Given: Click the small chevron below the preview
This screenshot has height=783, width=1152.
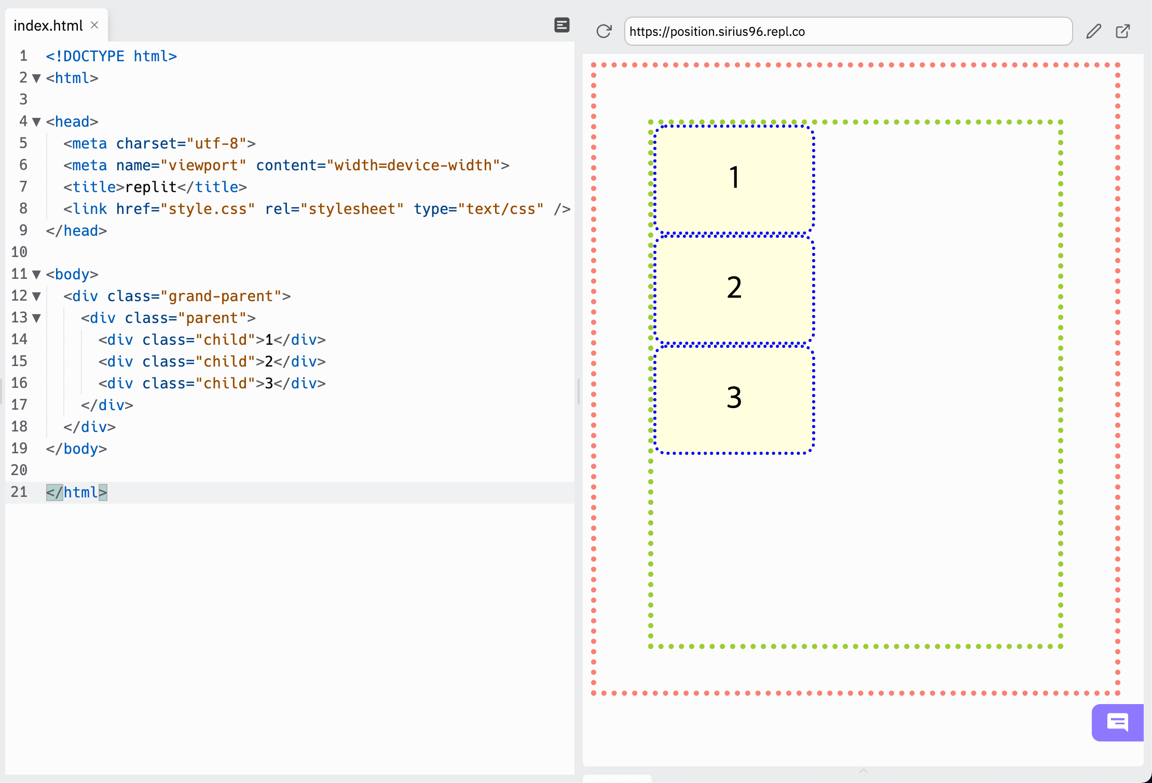Looking at the screenshot, I should [863, 772].
